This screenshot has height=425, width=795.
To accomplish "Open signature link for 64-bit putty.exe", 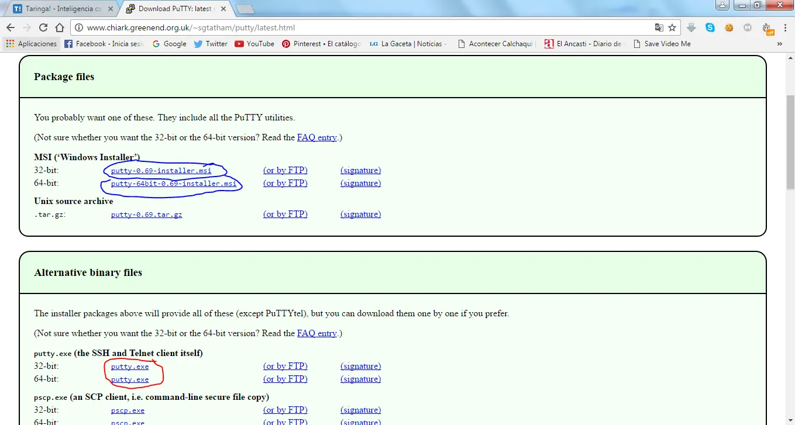I will pyautogui.click(x=360, y=379).
